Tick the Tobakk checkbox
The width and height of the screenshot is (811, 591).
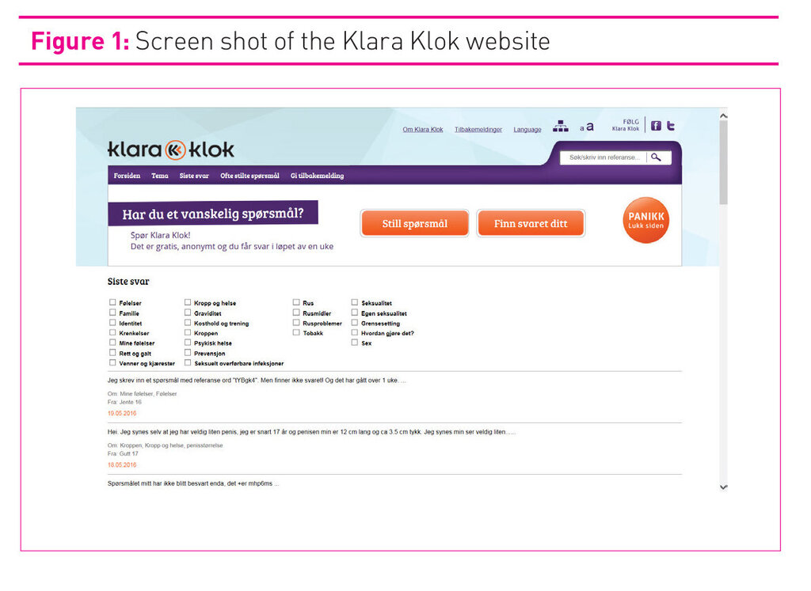[296, 333]
